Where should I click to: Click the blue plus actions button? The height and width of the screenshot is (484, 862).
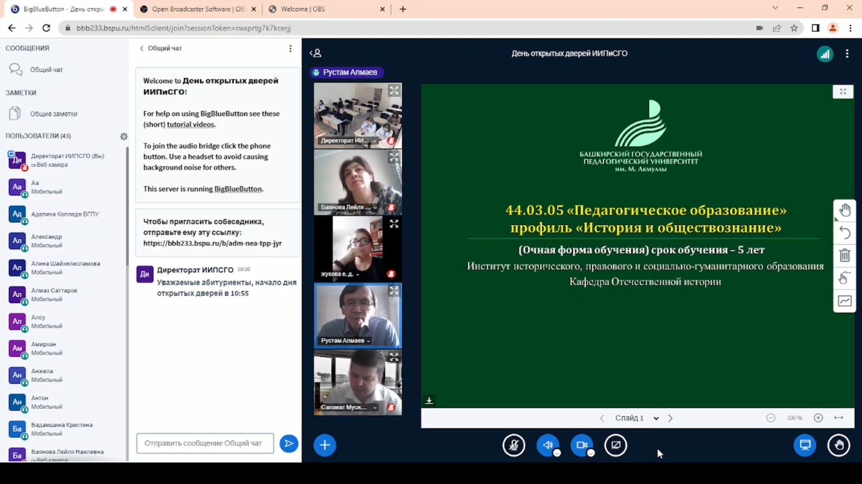point(325,445)
